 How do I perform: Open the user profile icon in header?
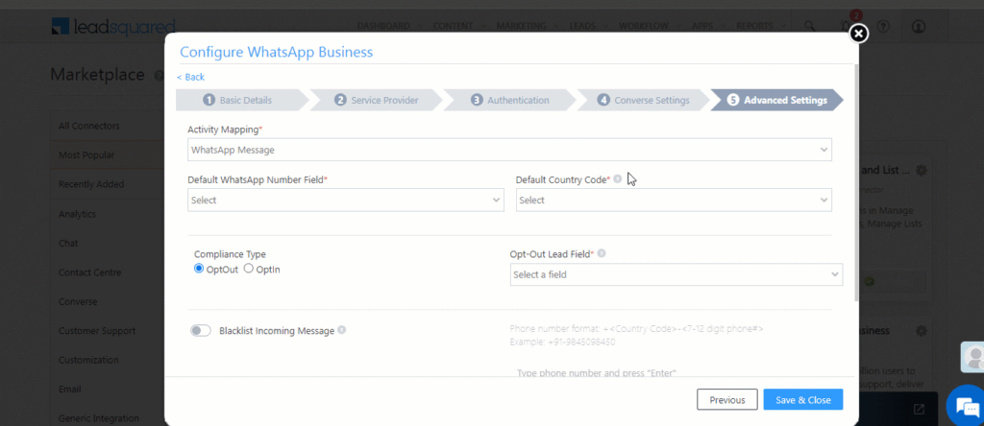pos(919,26)
